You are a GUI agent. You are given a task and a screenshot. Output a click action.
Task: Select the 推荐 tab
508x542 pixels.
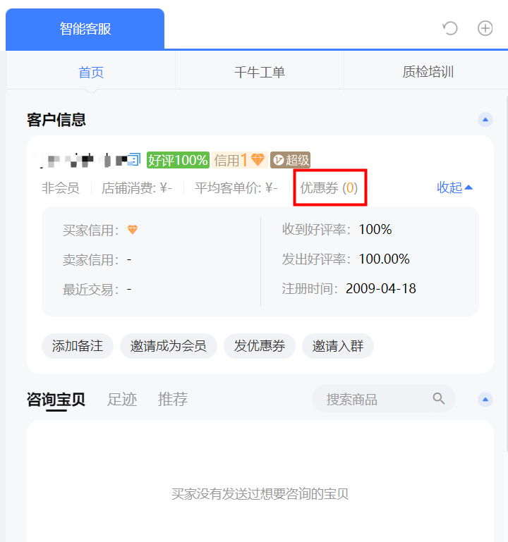[173, 400]
